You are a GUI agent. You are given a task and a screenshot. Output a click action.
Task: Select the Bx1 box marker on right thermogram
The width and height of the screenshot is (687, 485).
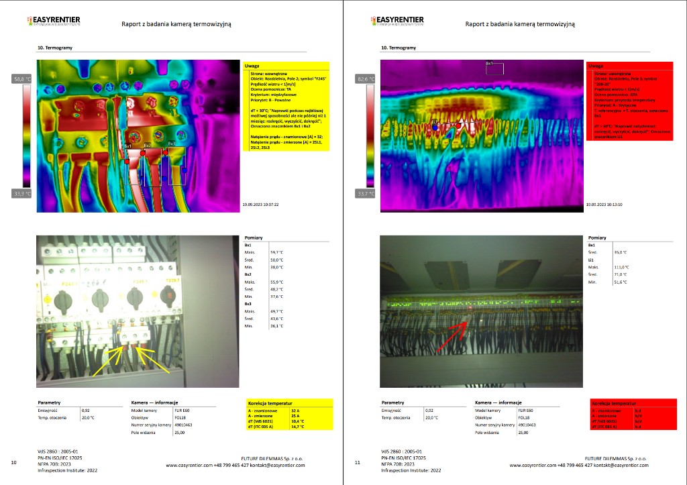(x=494, y=68)
